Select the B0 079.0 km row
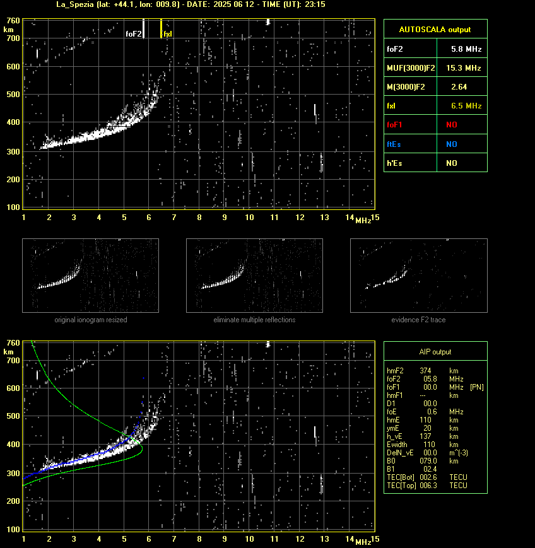 point(423,461)
